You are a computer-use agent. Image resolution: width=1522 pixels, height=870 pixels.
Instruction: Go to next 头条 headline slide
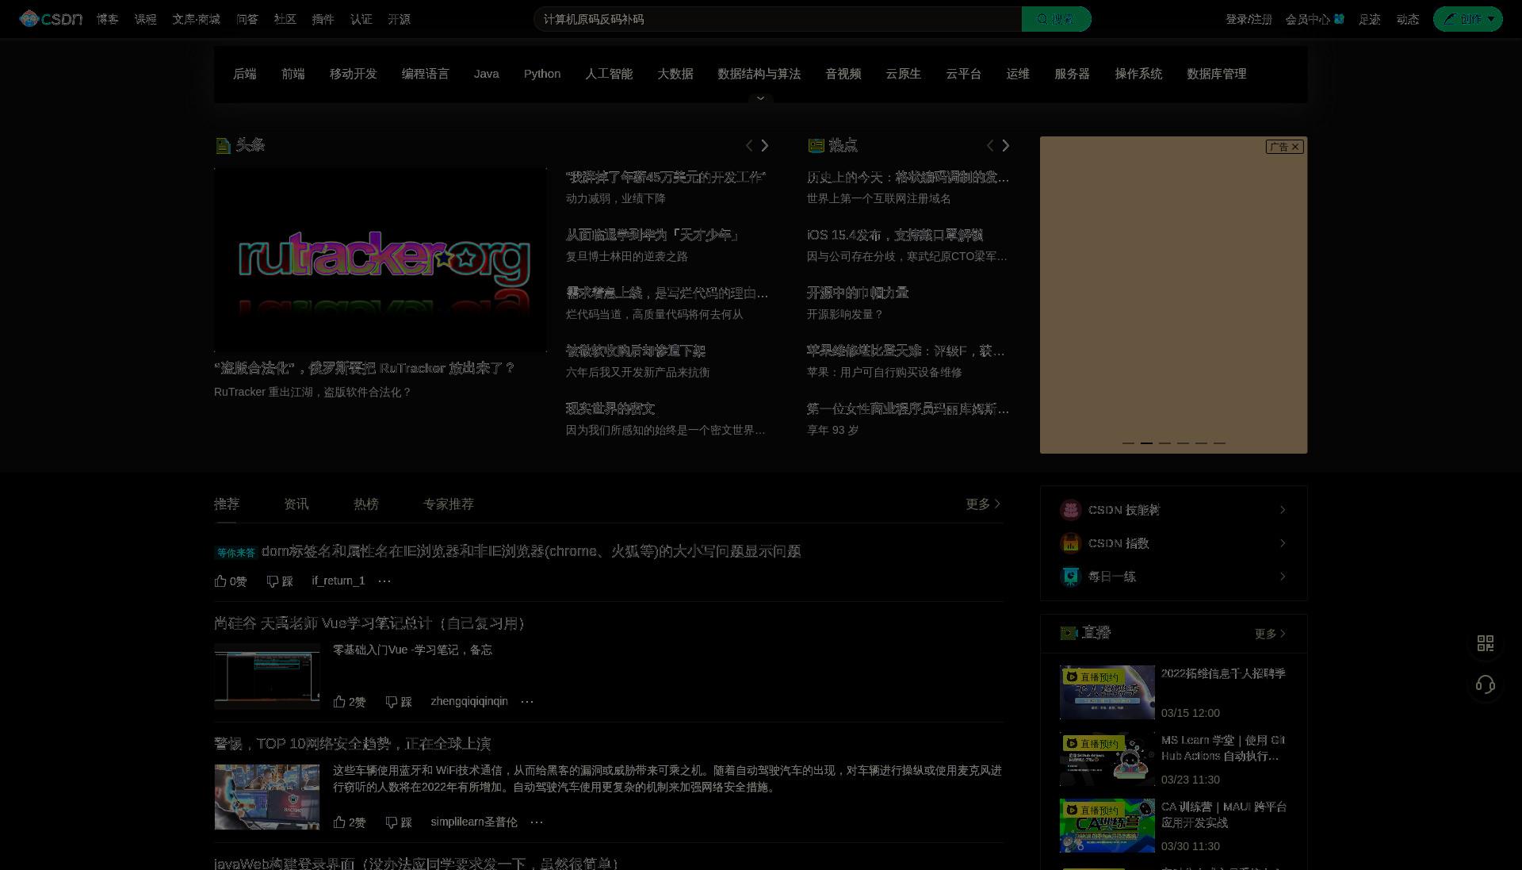click(x=765, y=145)
